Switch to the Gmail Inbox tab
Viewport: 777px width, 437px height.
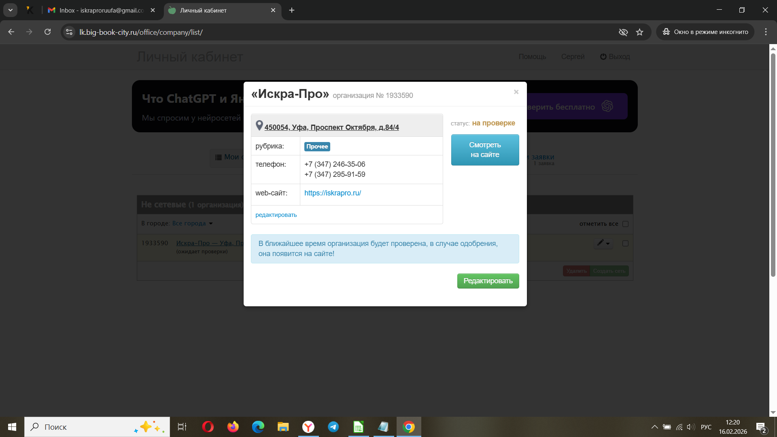pyautogui.click(x=101, y=10)
